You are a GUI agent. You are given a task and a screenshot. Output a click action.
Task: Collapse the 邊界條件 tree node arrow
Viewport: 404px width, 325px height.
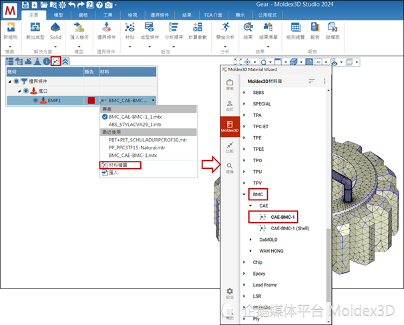pyautogui.click(x=10, y=81)
